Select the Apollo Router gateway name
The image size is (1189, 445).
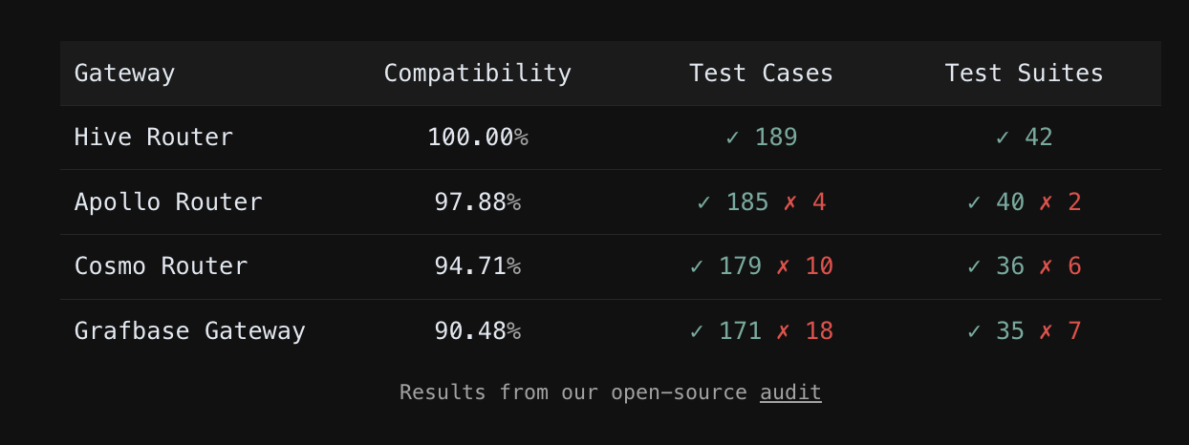point(168,202)
